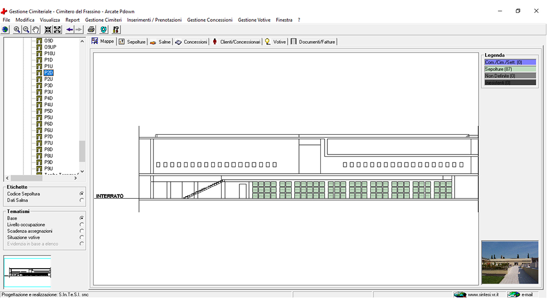Click the outward-arrows fit extents icon
The width and height of the screenshot is (548, 307).
coord(58,30)
